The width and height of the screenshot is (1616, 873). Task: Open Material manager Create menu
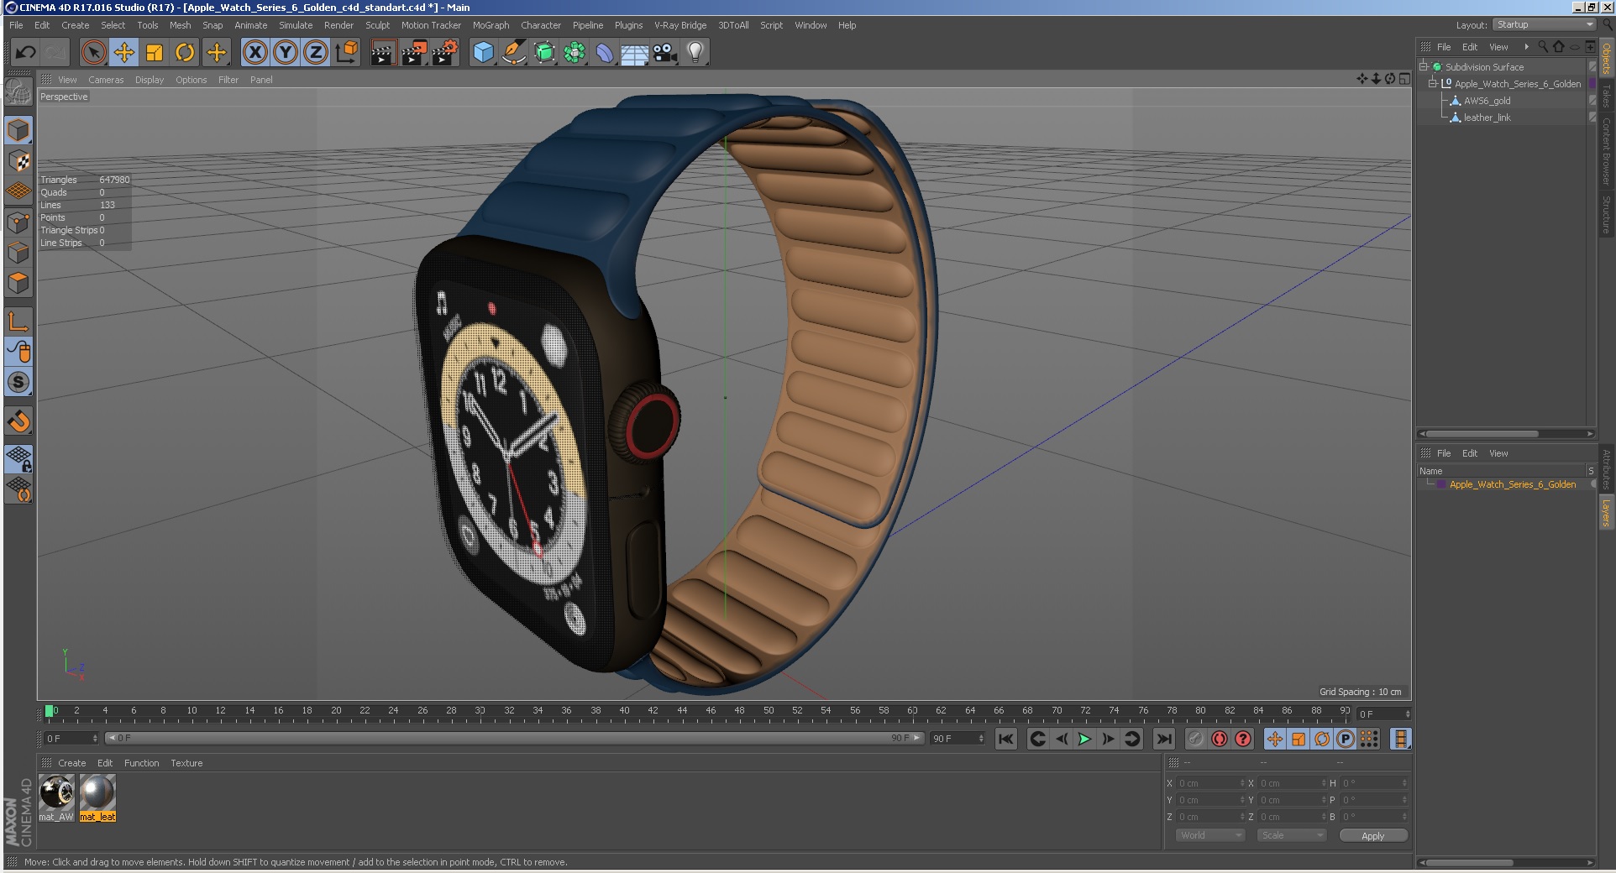coord(71,763)
